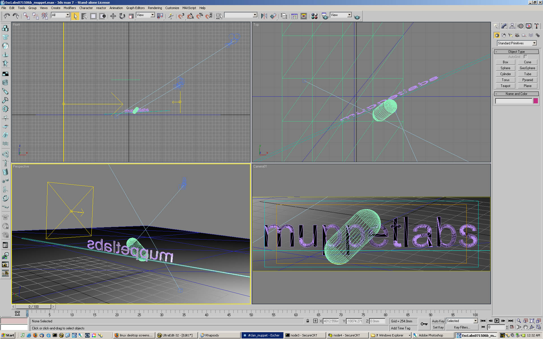Switch to the Modify command panel
Viewport: 543px width, 339px height.
pos(504,26)
